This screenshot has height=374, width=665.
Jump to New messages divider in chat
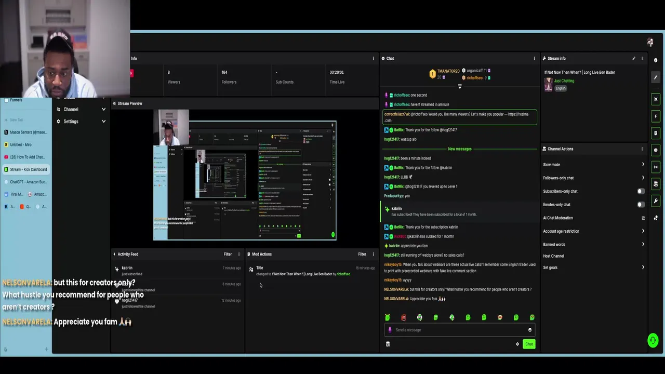460,149
